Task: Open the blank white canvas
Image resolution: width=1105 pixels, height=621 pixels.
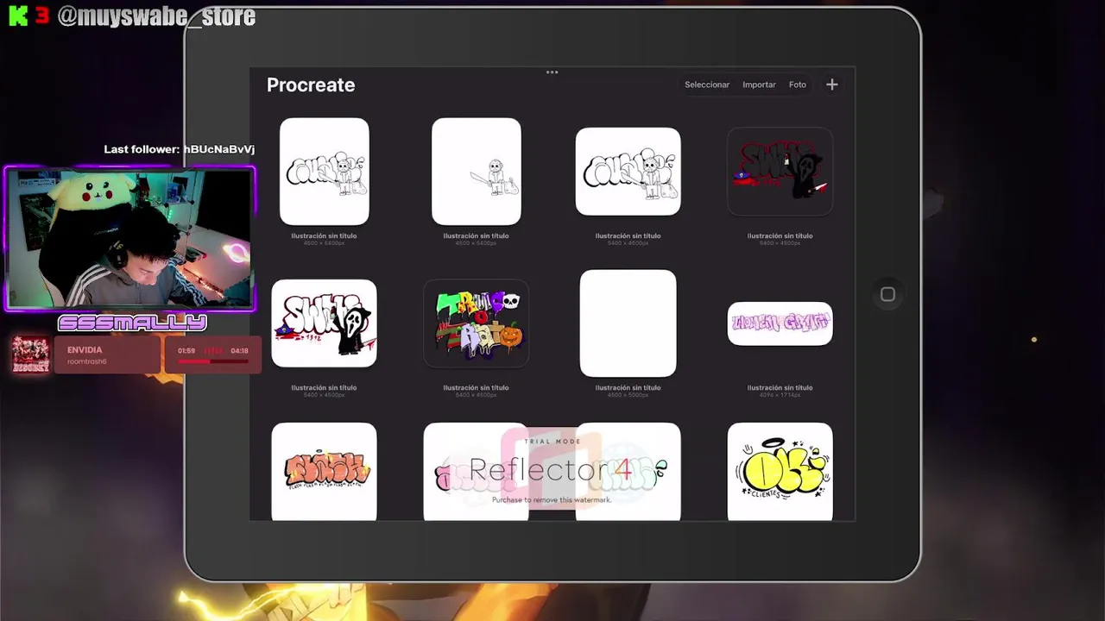Action: [628, 323]
